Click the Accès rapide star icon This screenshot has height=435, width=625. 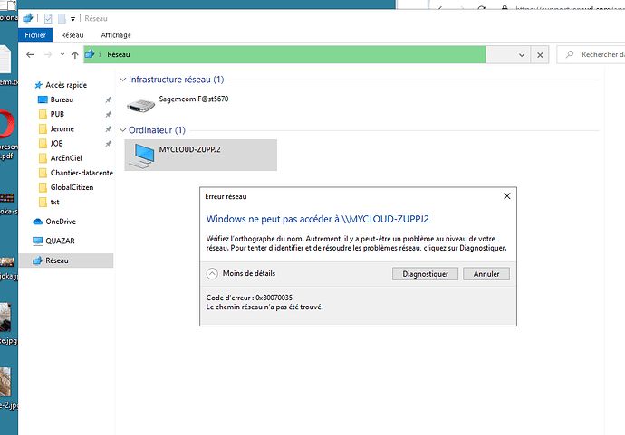pyautogui.click(x=38, y=85)
